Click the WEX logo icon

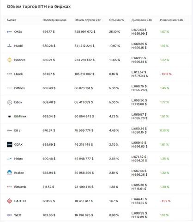pyautogui.click(x=9, y=215)
